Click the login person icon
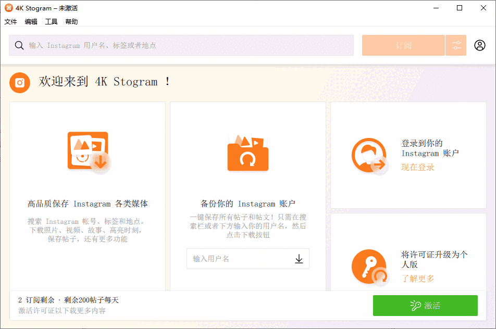496x329 pixels. (x=369, y=156)
